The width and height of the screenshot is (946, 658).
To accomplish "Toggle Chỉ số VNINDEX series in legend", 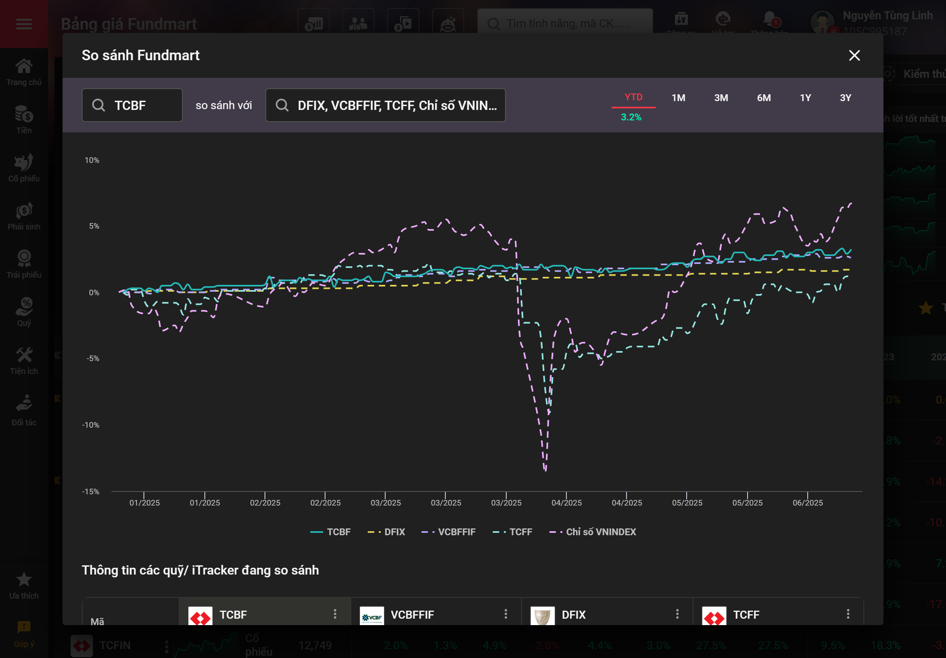I will click(592, 532).
